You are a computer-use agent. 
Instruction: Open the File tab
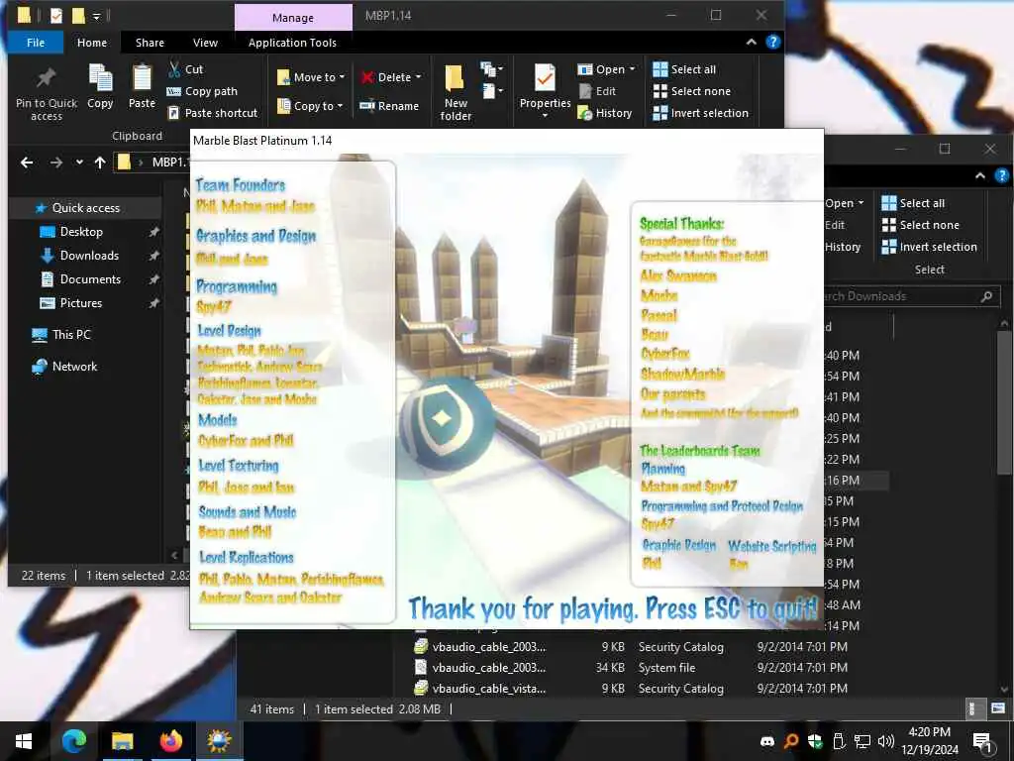click(x=36, y=43)
